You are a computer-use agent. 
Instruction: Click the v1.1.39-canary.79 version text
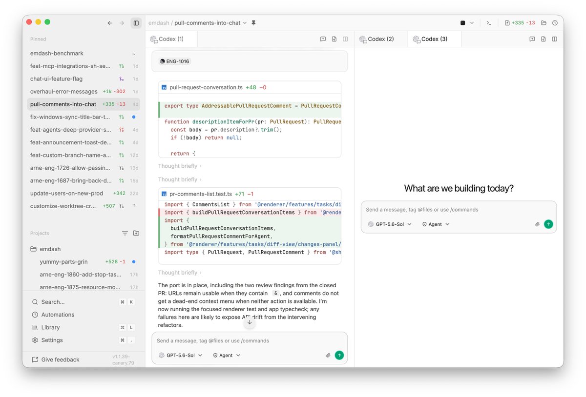tap(123, 360)
